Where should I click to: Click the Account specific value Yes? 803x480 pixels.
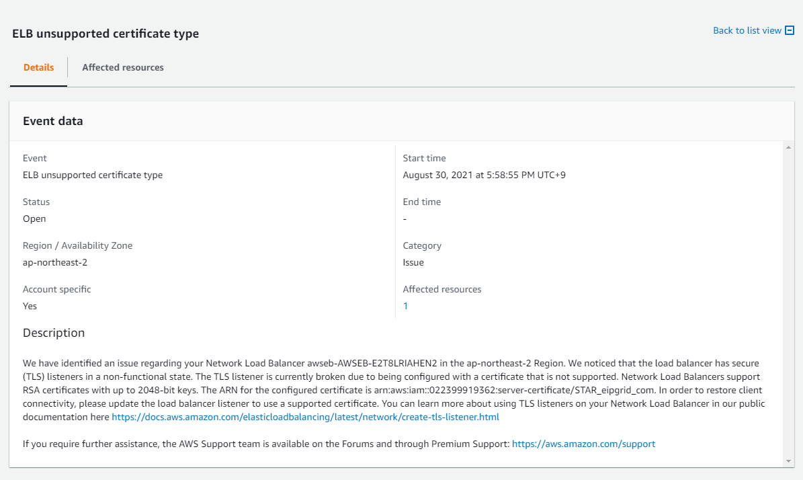pyautogui.click(x=30, y=306)
